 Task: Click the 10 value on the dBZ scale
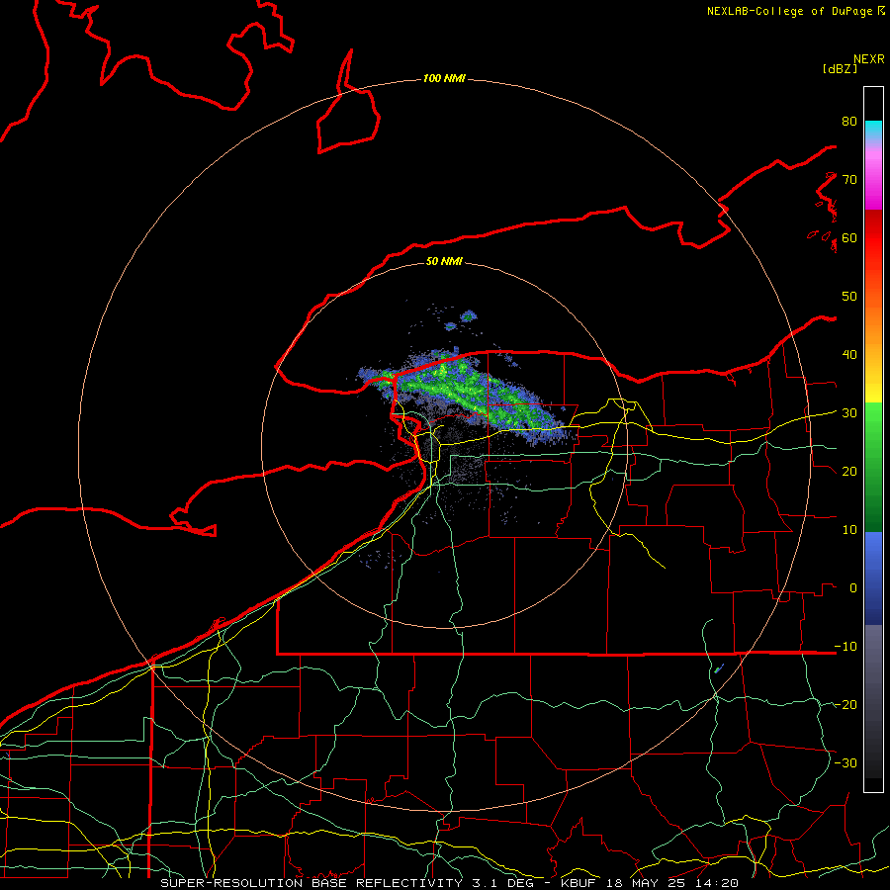849,530
